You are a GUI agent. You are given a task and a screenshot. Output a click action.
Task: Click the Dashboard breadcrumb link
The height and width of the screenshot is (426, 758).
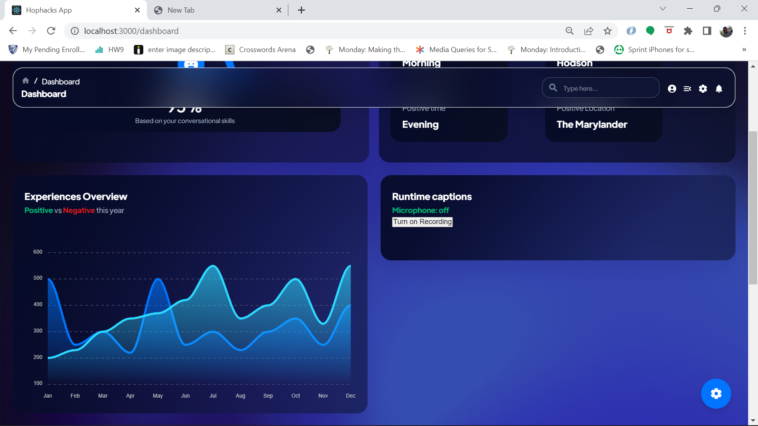tap(61, 82)
